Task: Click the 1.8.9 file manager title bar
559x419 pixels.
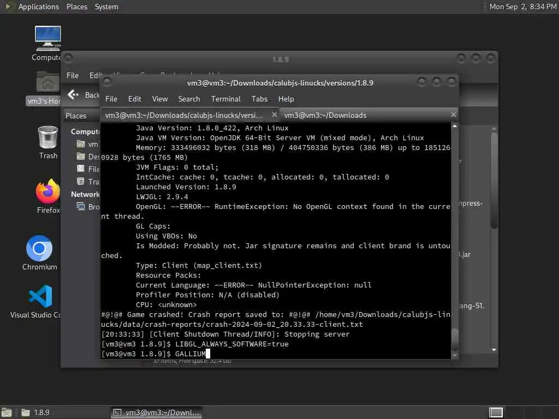Action: (280, 59)
